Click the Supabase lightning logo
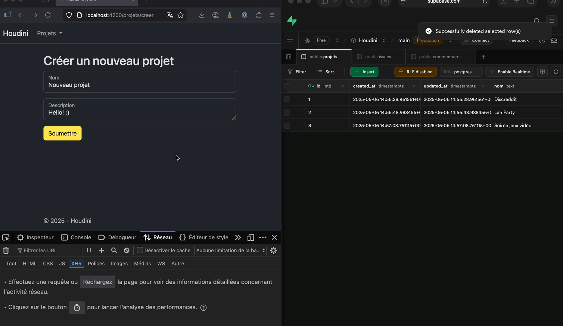 coord(292,21)
